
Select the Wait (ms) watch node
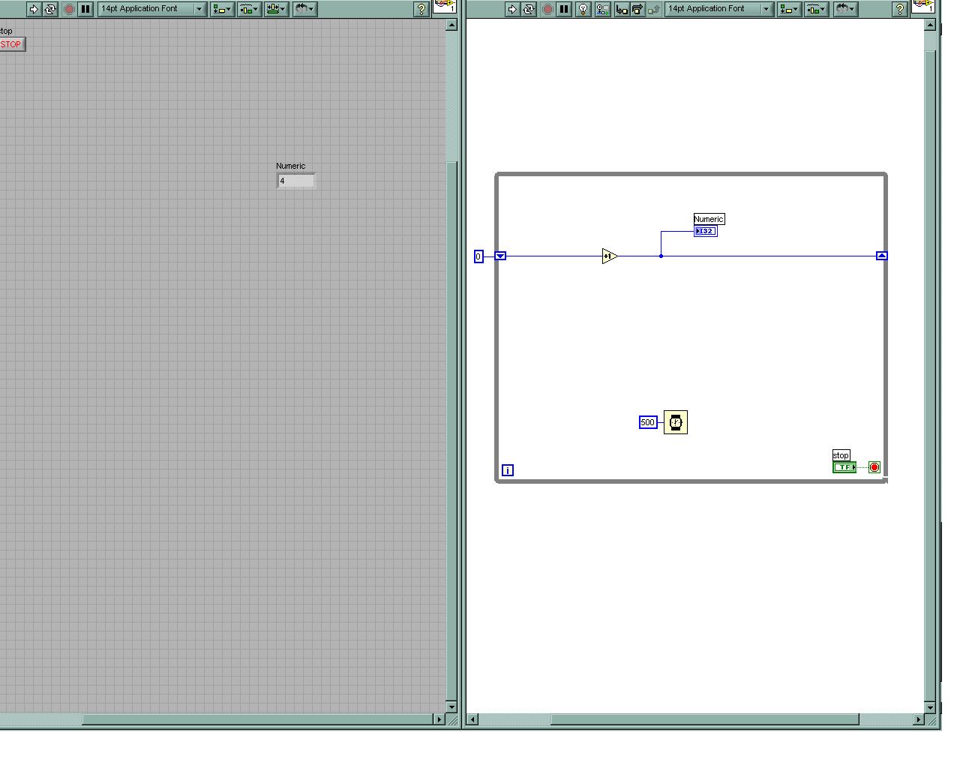click(676, 422)
